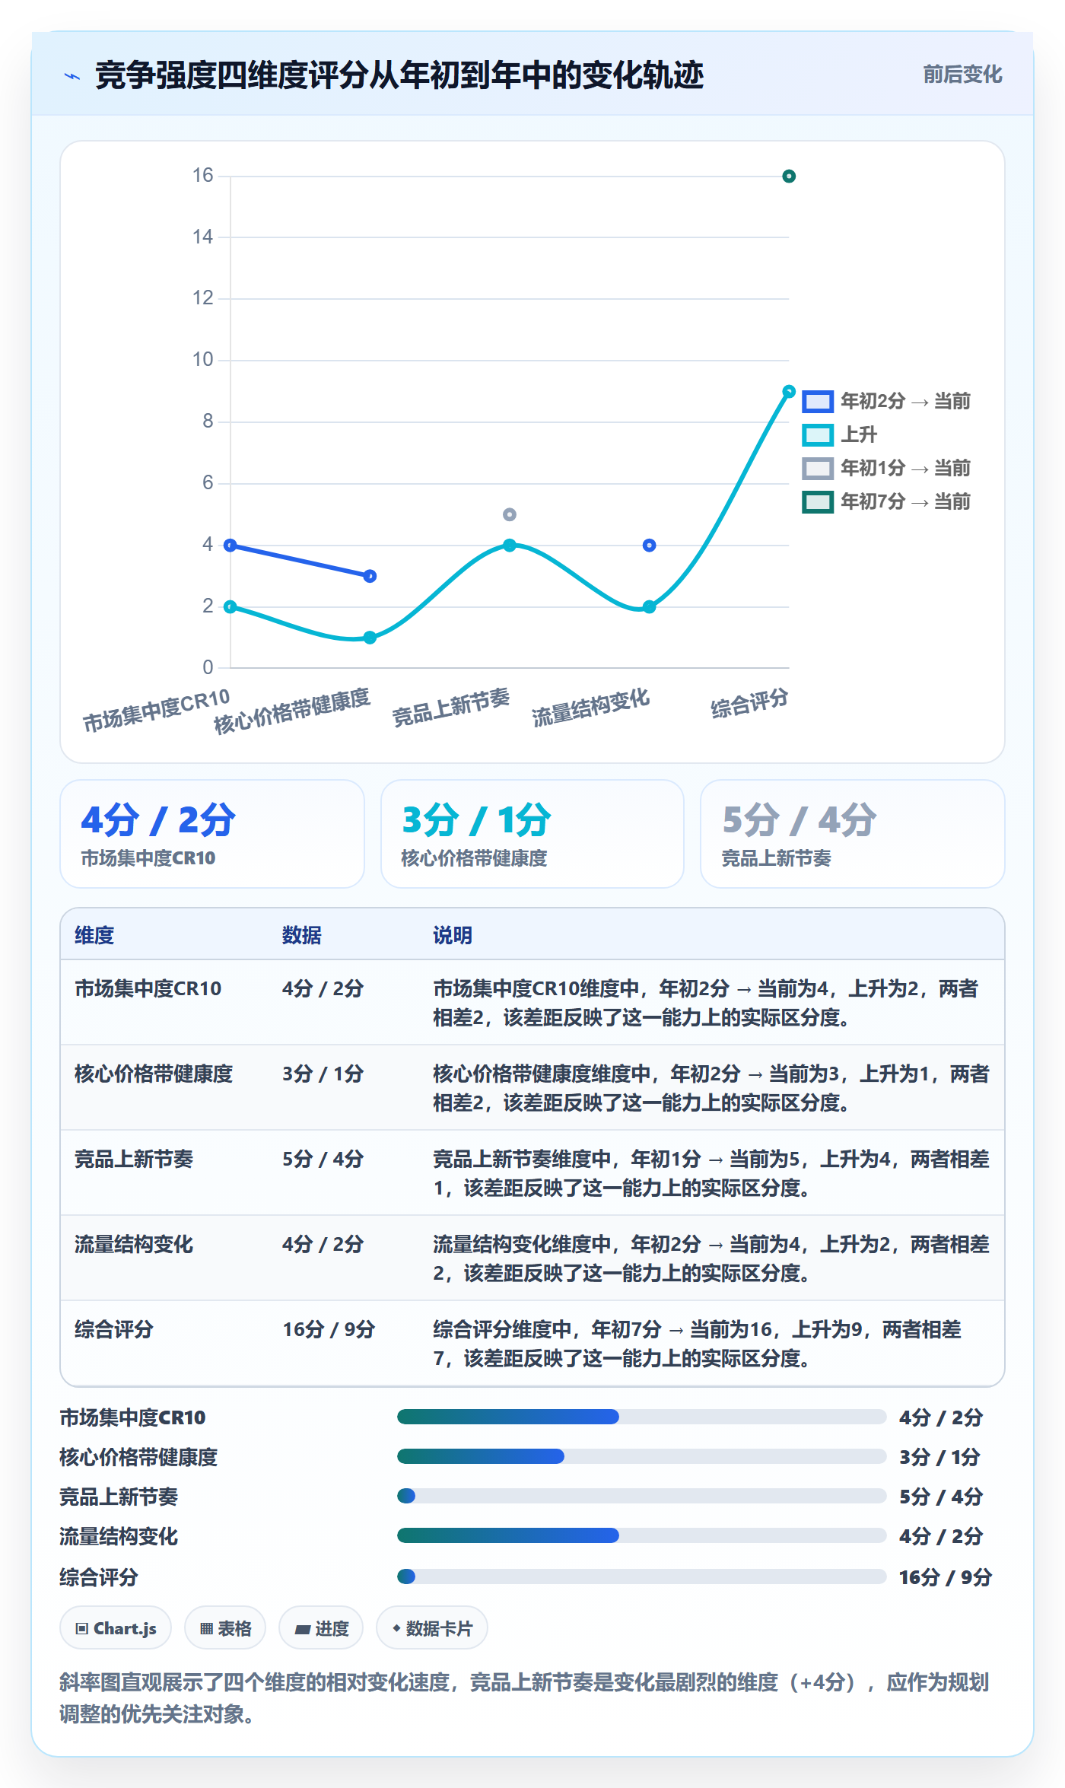Click the green data point at 16
The width and height of the screenshot is (1065, 1788).
789,177
